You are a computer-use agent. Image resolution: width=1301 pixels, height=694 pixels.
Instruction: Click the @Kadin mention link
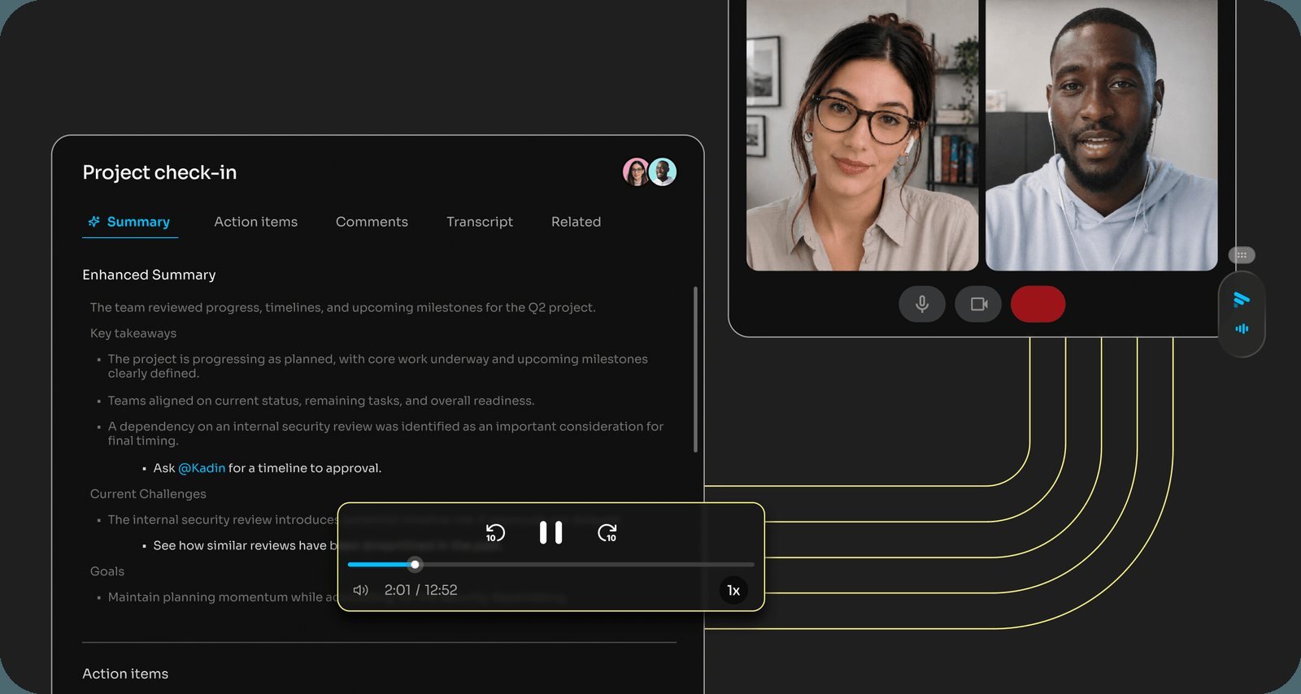202,468
